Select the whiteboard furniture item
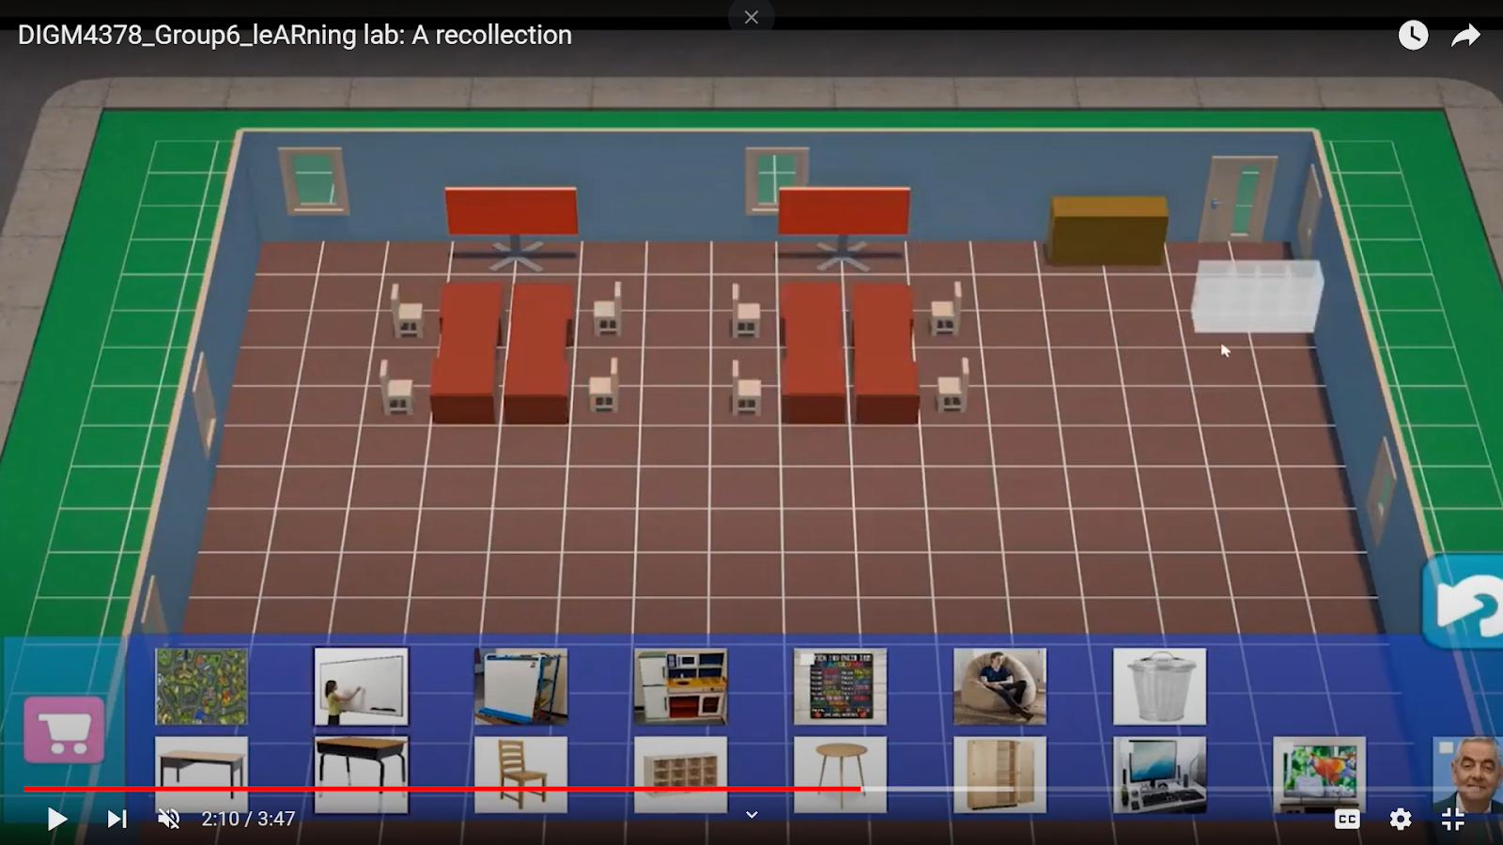Viewport: 1503px width, 845px height. pos(361,686)
